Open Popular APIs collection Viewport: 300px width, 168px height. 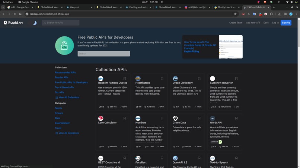click(62, 78)
